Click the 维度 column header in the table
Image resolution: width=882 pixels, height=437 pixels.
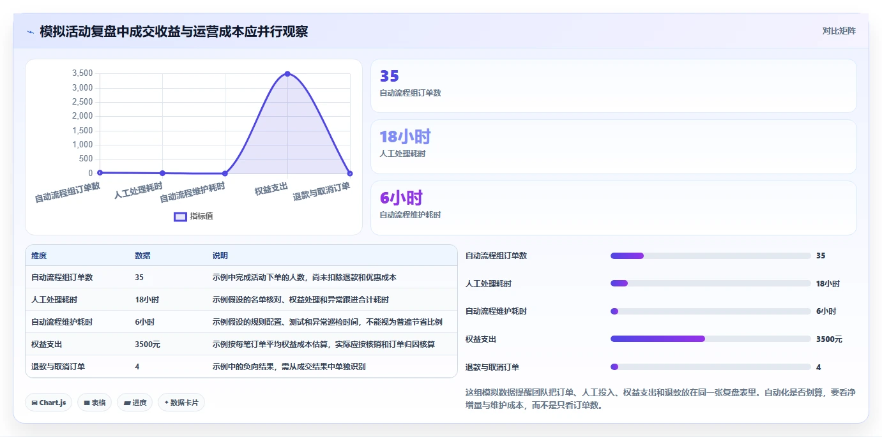(x=39, y=255)
